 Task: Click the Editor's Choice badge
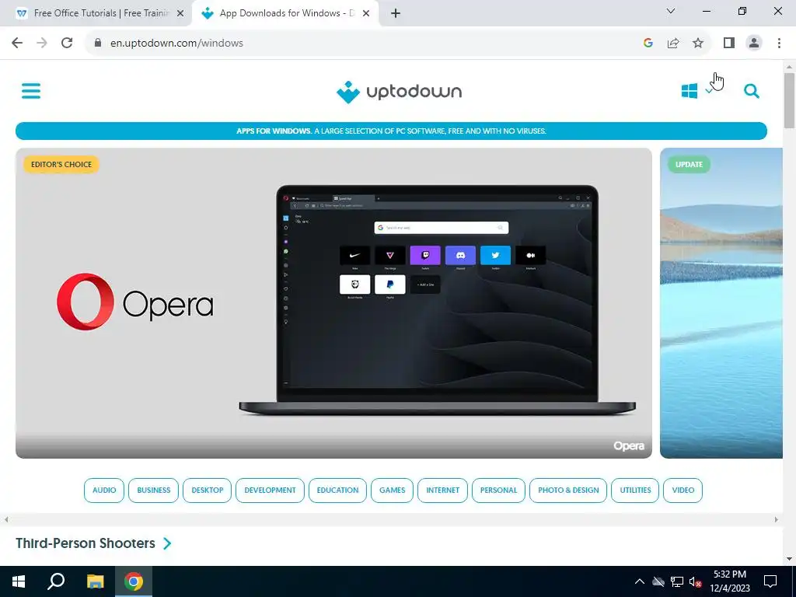point(61,165)
